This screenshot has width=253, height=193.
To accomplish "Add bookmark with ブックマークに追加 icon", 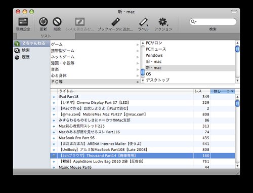I will coord(115,22).
